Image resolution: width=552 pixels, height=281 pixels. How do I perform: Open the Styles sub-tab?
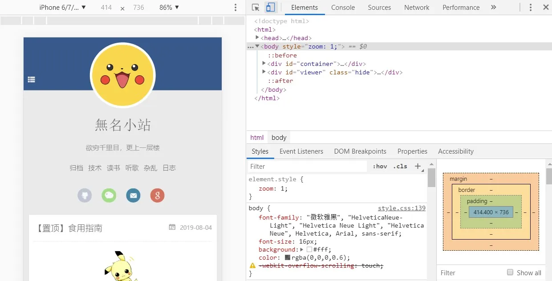[x=260, y=151]
